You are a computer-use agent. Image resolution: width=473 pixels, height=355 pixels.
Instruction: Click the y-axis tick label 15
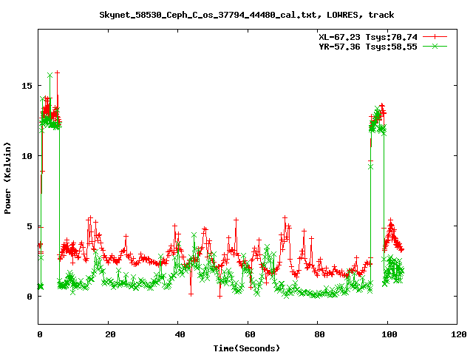[27, 86]
